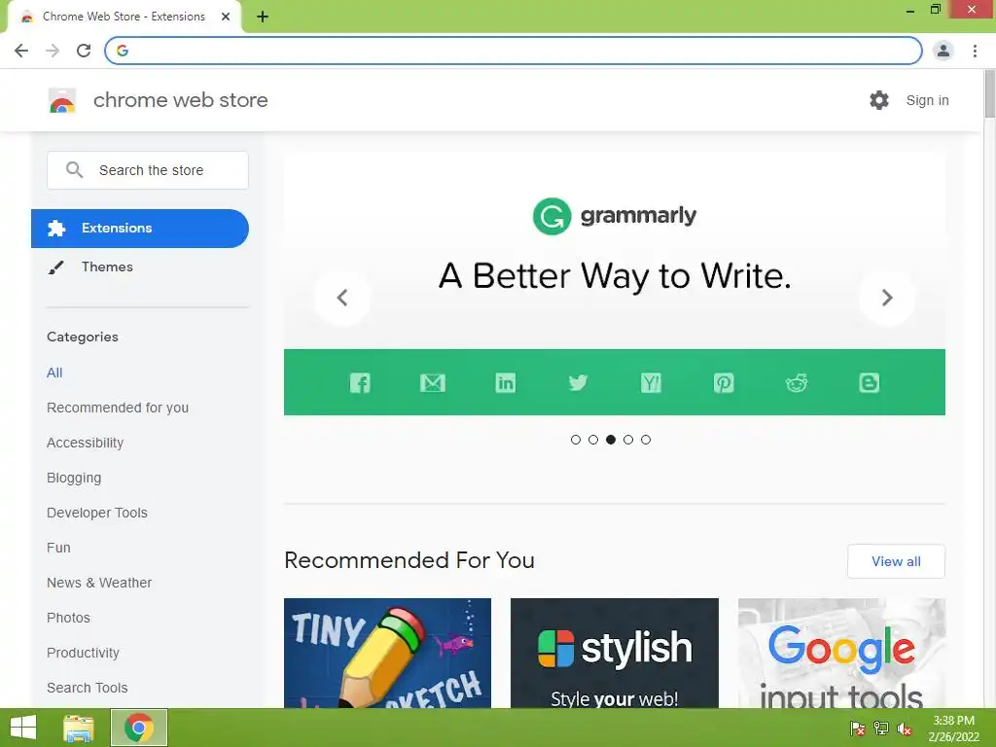The height and width of the screenshot is (747, 996).
Task: Open the Photos category
Action: (x=69, y=618)
